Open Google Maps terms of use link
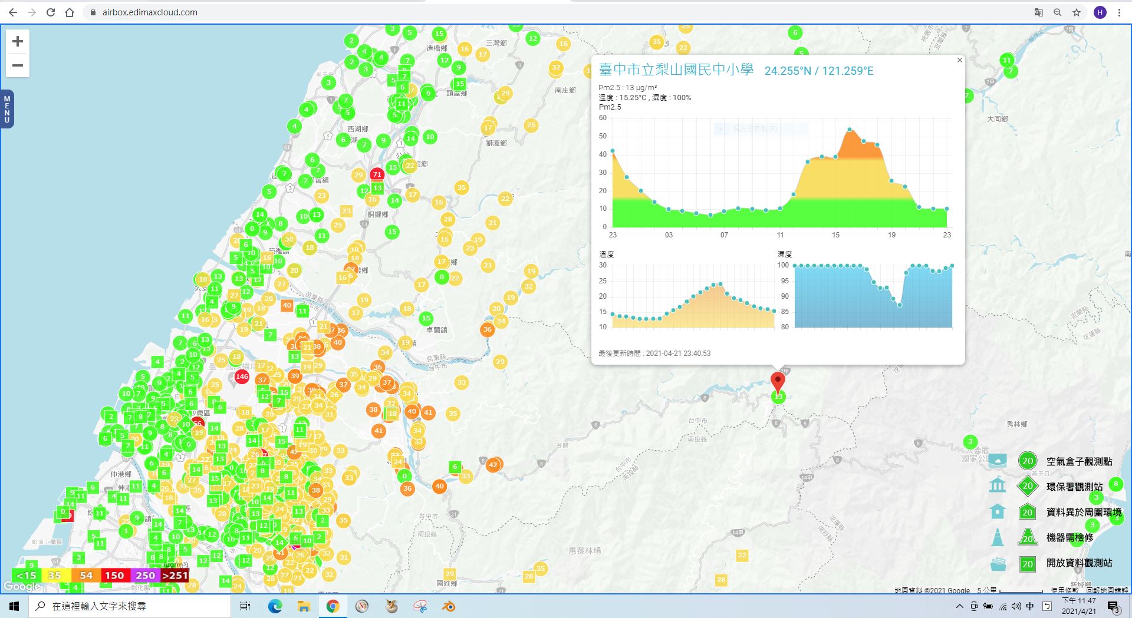The image size is (1132, 618). [x=1064, y=590]
